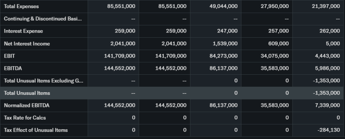Click the Tax Effect of Unusual Items label

click(36, 130)
